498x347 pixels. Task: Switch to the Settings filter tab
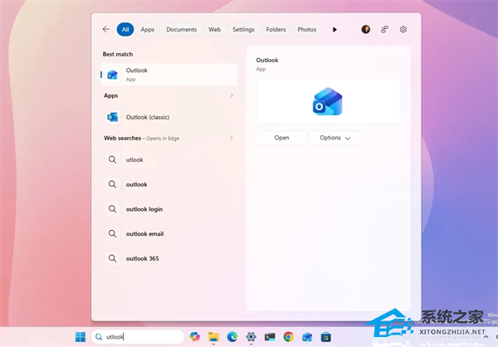pos(243,30)
